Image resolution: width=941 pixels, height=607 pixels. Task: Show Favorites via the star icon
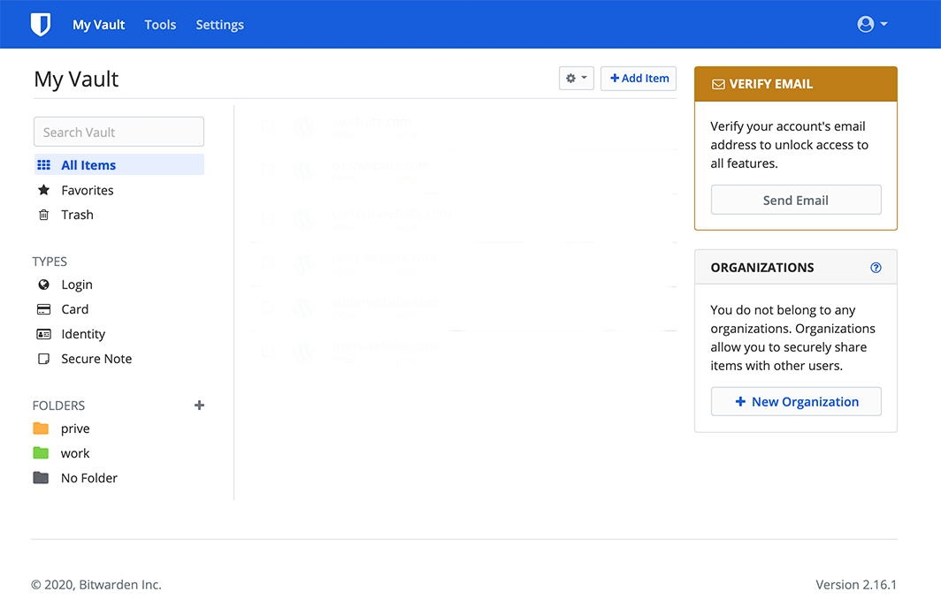click(44, 190)
